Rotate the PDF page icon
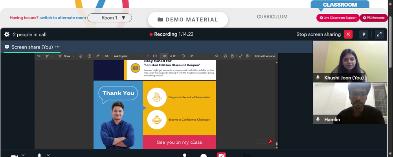Image resolution: width=393 pixels, height=157 pixels. tap(183, 56)
